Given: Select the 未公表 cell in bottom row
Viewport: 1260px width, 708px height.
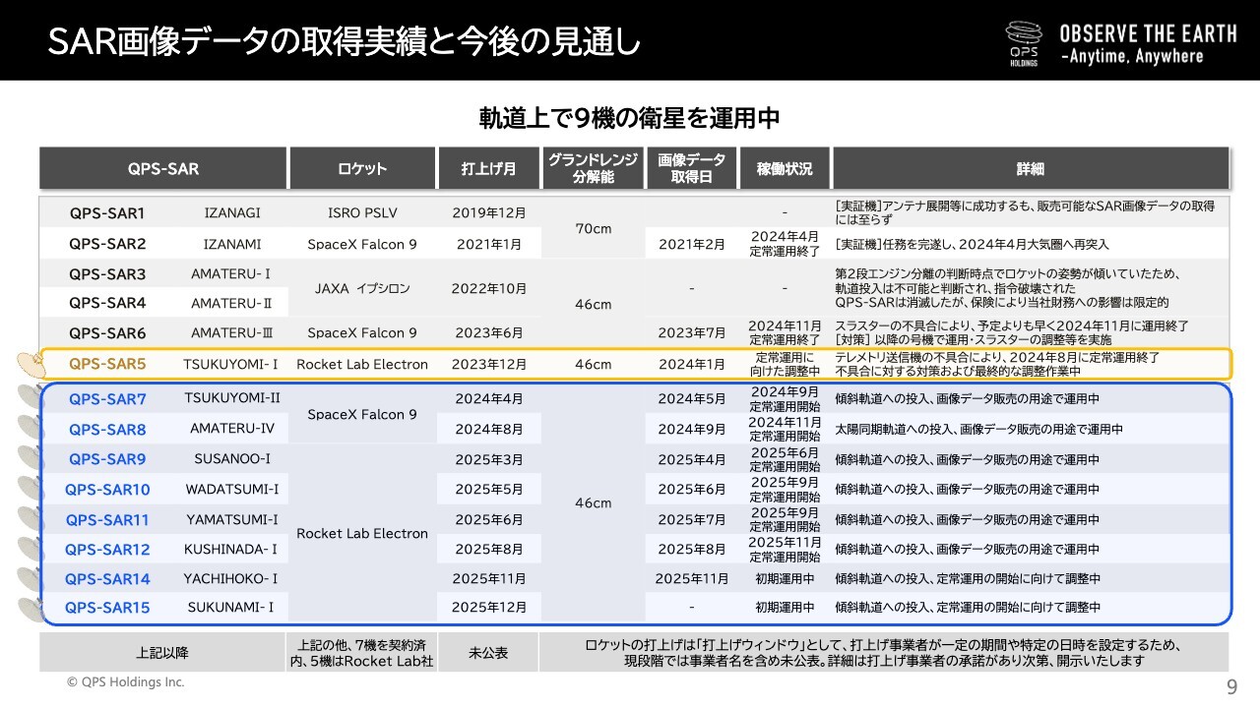Looking at the screenshot, I should click(488, 653).
